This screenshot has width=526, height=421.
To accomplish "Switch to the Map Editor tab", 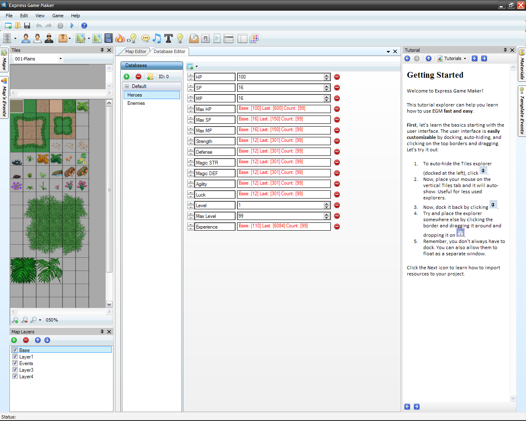I will click(x=136, y=51).
